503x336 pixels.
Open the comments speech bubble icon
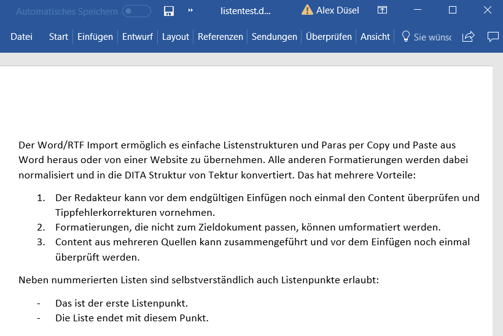(x=493, y=37)
